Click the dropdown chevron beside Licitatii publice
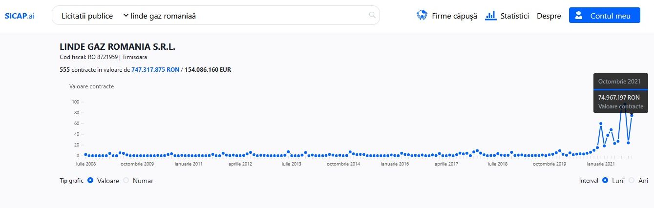The height and width of the screenshot is (208, 654). [x=126, y=16]
